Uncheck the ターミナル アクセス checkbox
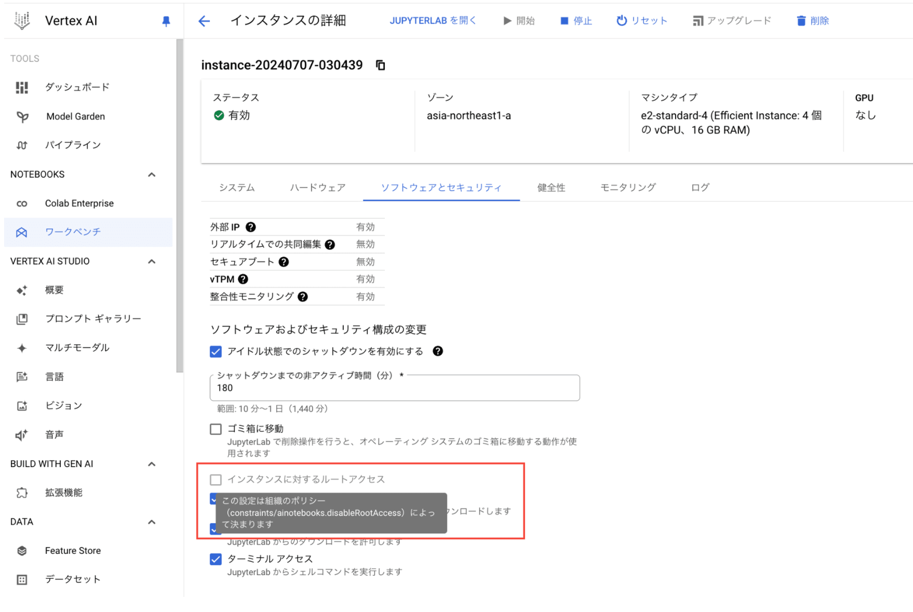Screen dimensions: 913x612 [216, 559]
